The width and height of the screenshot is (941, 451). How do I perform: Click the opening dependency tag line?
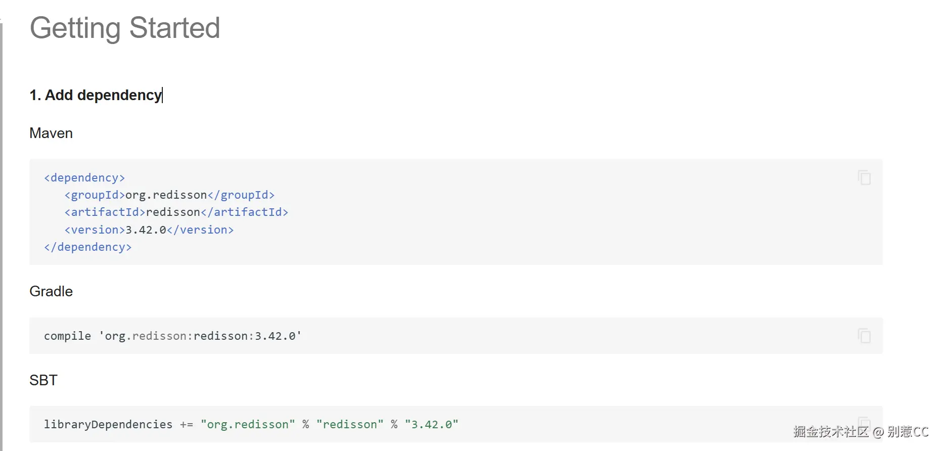point(84,178)
